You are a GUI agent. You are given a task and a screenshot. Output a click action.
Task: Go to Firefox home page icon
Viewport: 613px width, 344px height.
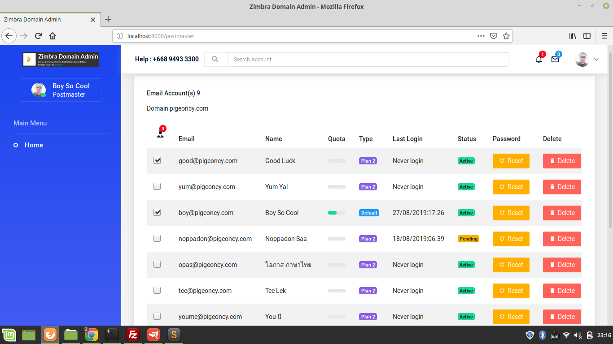coord(53,36)
